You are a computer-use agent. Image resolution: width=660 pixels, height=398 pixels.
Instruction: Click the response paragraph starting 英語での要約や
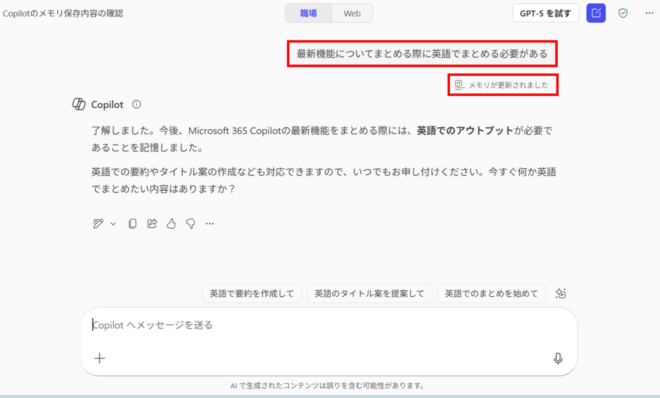pyautogui.click(x=323, y=180)
